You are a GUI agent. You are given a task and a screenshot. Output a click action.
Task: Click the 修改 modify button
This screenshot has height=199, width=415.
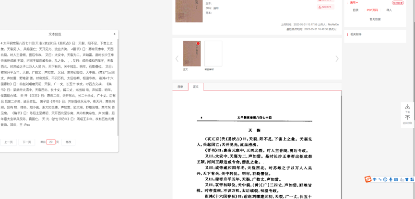click(68, 142)
